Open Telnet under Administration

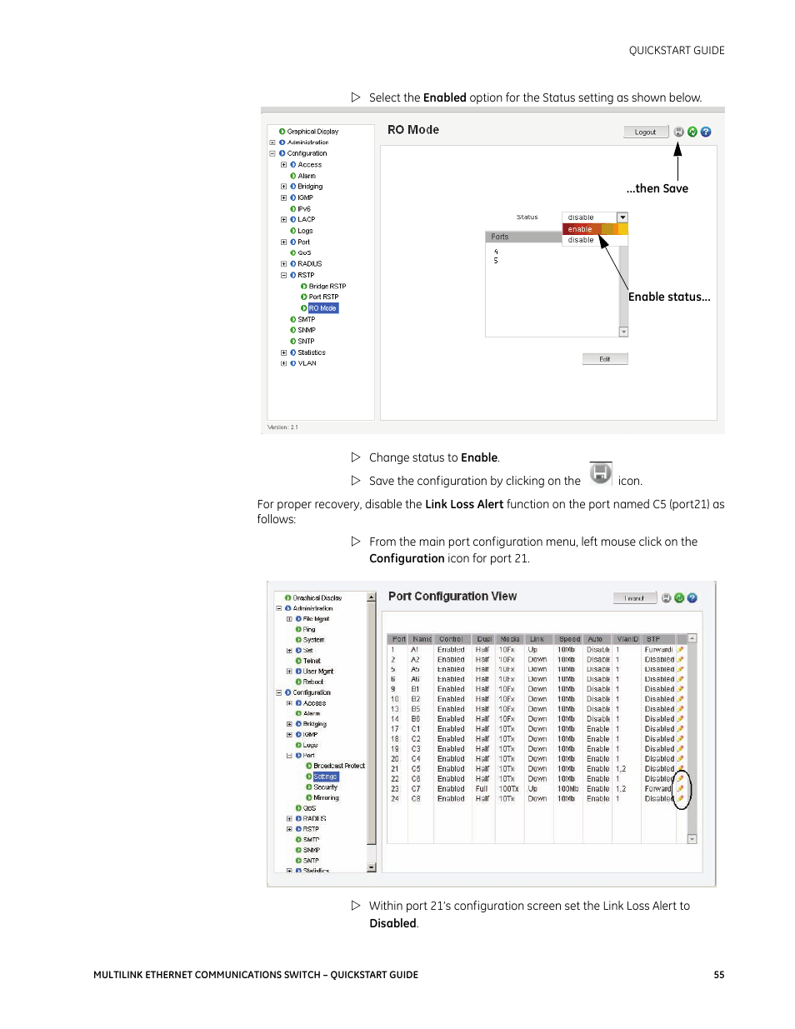(312, 661)
